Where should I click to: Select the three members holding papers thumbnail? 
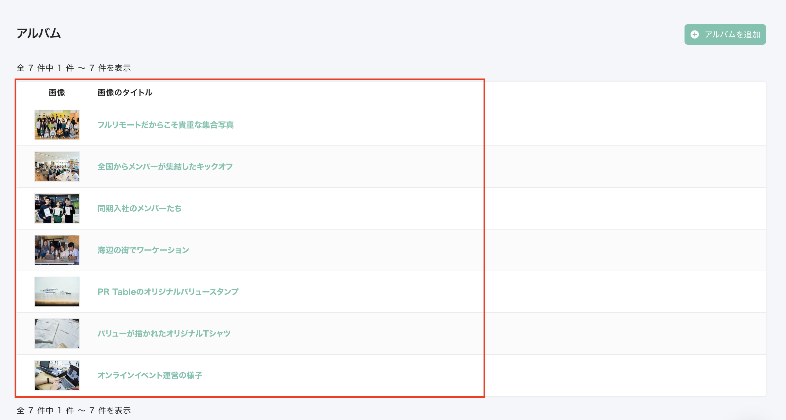(x=57, y=208)
